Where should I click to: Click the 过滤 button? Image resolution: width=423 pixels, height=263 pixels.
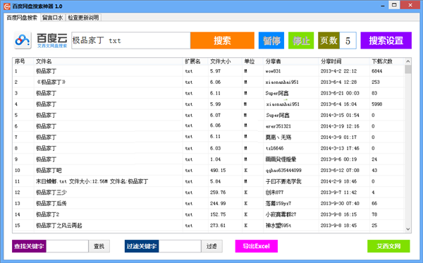pyautogui.click(x=211, y=246)
